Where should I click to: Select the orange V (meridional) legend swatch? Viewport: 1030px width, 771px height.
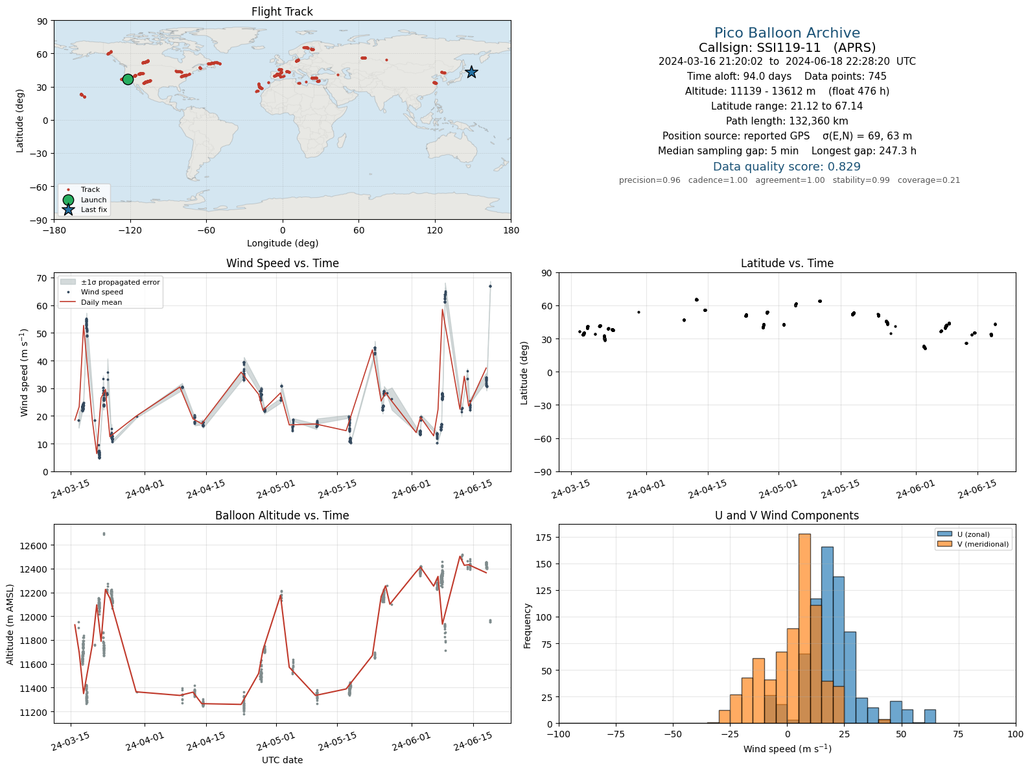(944, 544)
